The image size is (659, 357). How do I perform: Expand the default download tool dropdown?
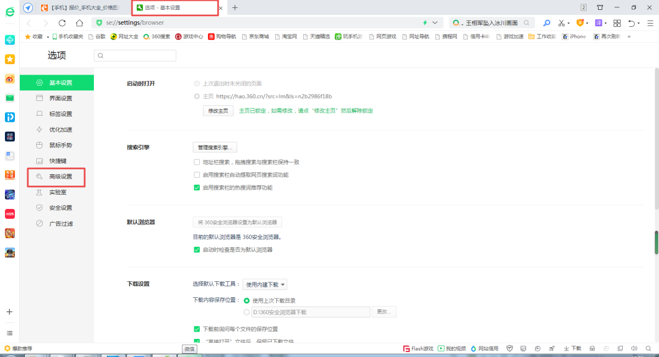(265, 284)
